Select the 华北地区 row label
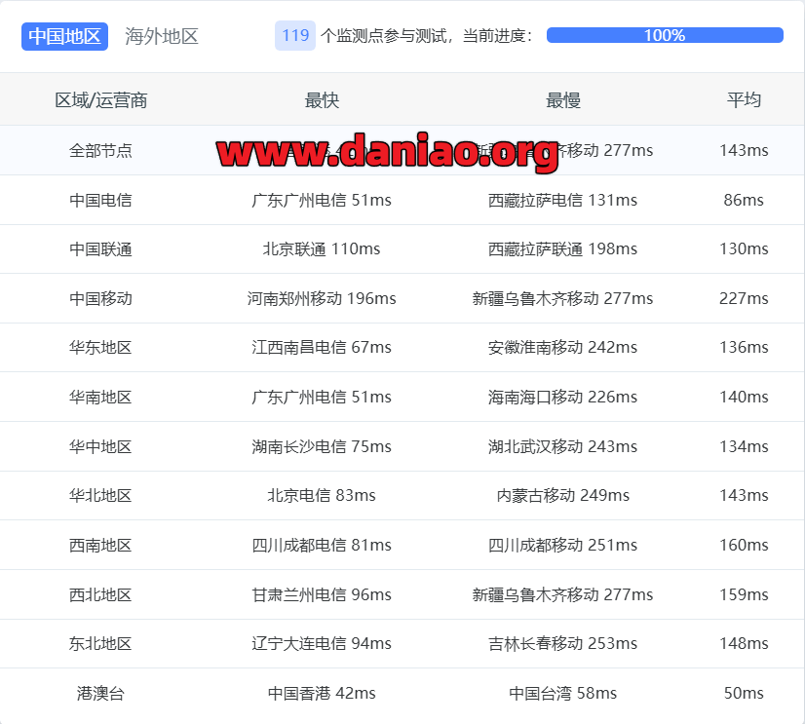The image size is (805, 724). pos(100,496)
